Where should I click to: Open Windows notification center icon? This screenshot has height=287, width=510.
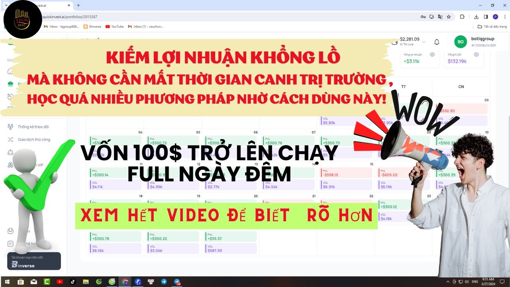pos(503,282)
